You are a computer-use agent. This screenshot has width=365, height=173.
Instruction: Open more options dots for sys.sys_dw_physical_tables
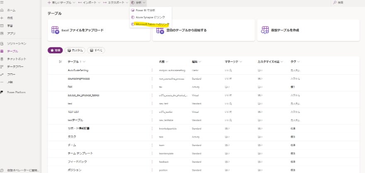point(152,95)
